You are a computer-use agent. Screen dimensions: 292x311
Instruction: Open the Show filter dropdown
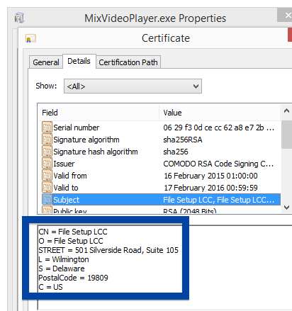pos(133,86)
